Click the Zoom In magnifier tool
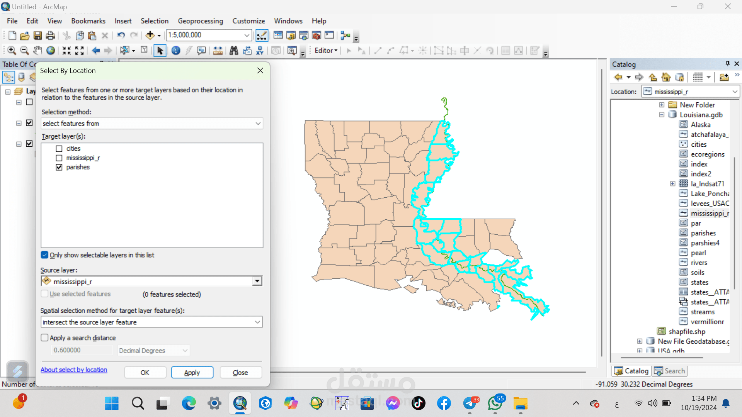The width and height of the screenshot is (742, 417). 12,51
